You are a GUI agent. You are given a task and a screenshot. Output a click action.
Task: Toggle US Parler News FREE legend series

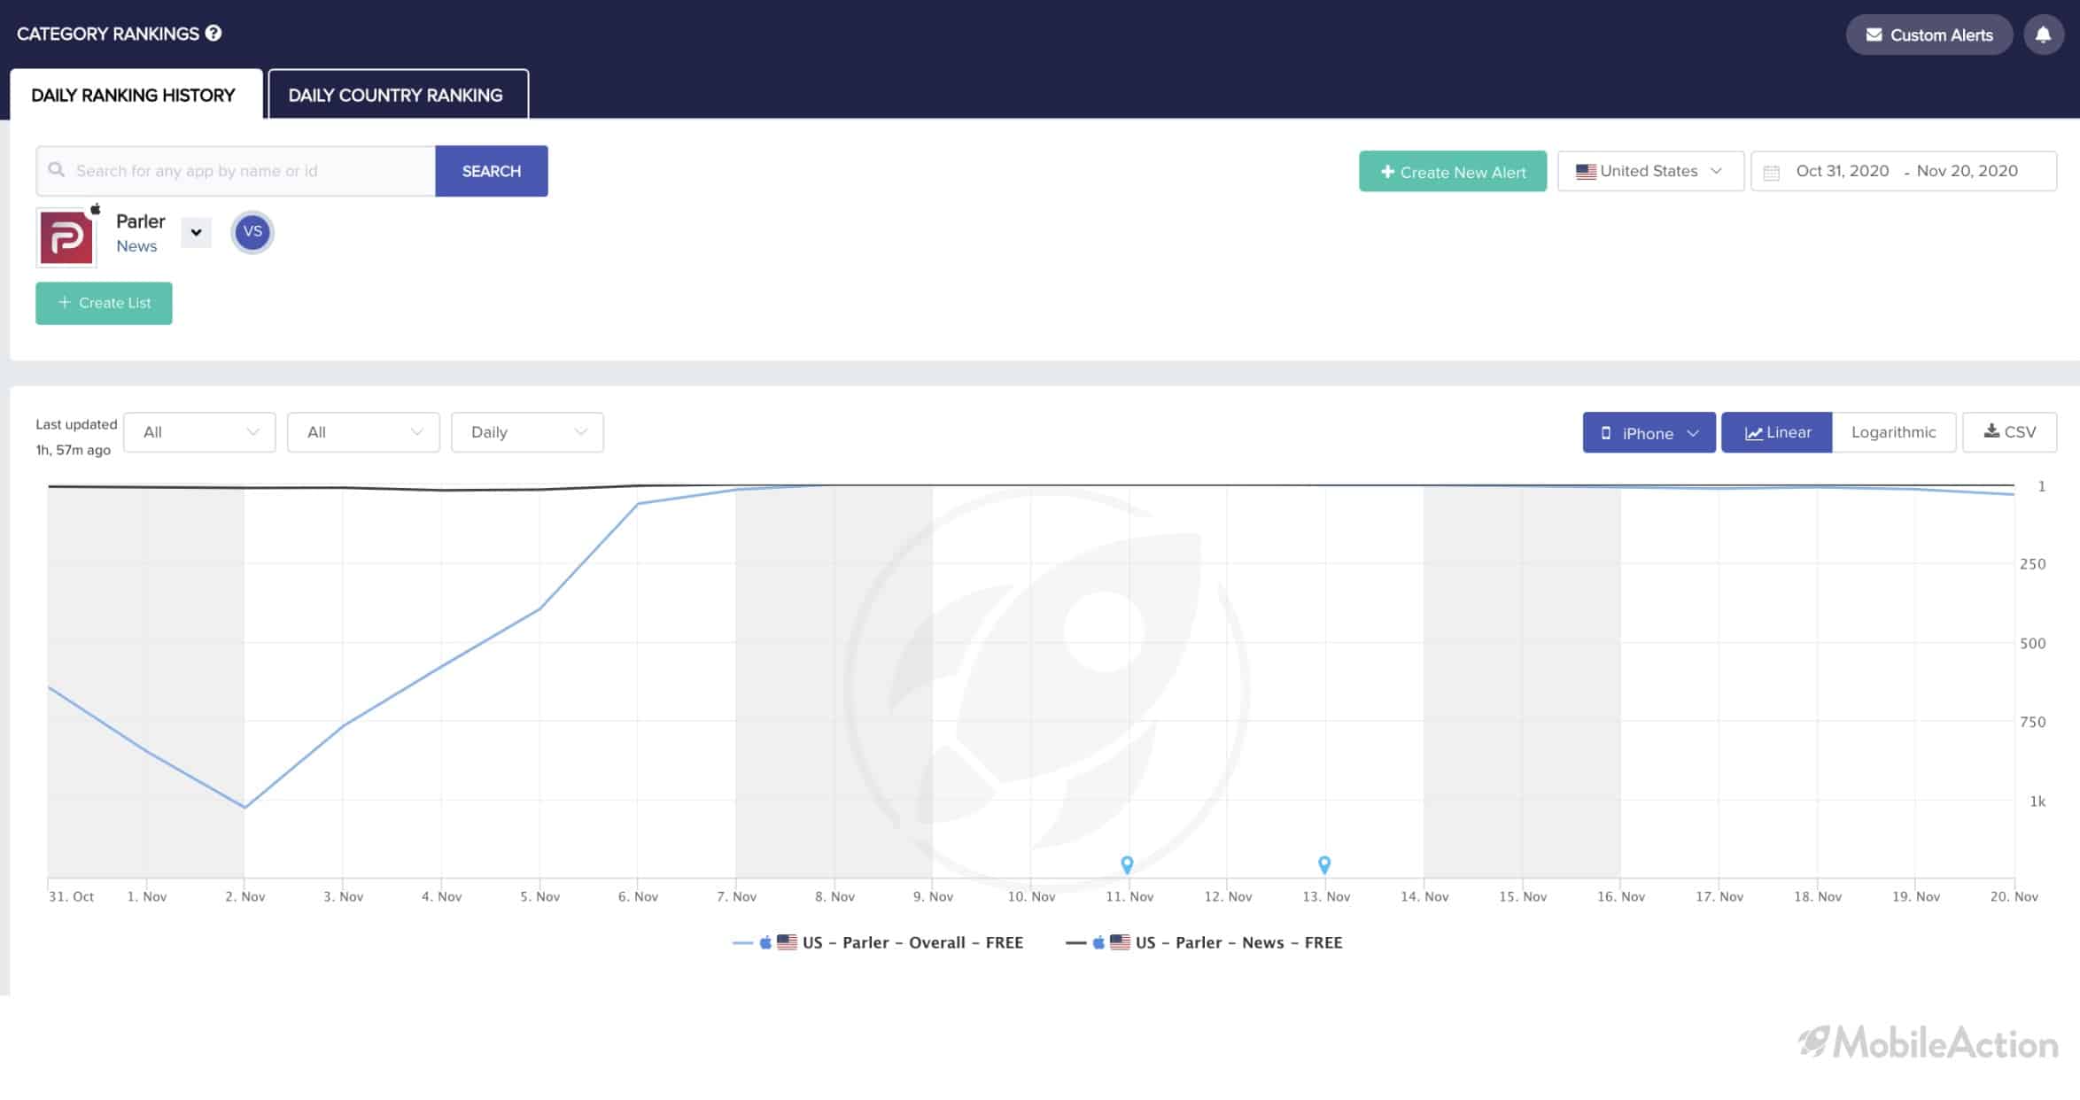point(1204,942)
